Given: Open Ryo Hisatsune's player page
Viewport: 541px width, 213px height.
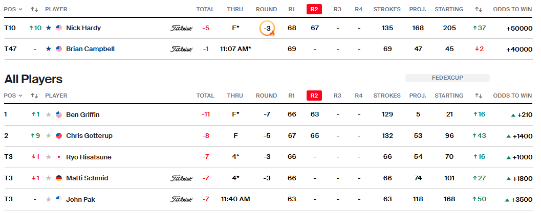Looking at the screenshot, I should [x=89, y=157].
